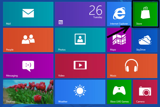This screenshot has height=107, width=160.
Task: Open the Music headphones icon
Action: (132, 65)
